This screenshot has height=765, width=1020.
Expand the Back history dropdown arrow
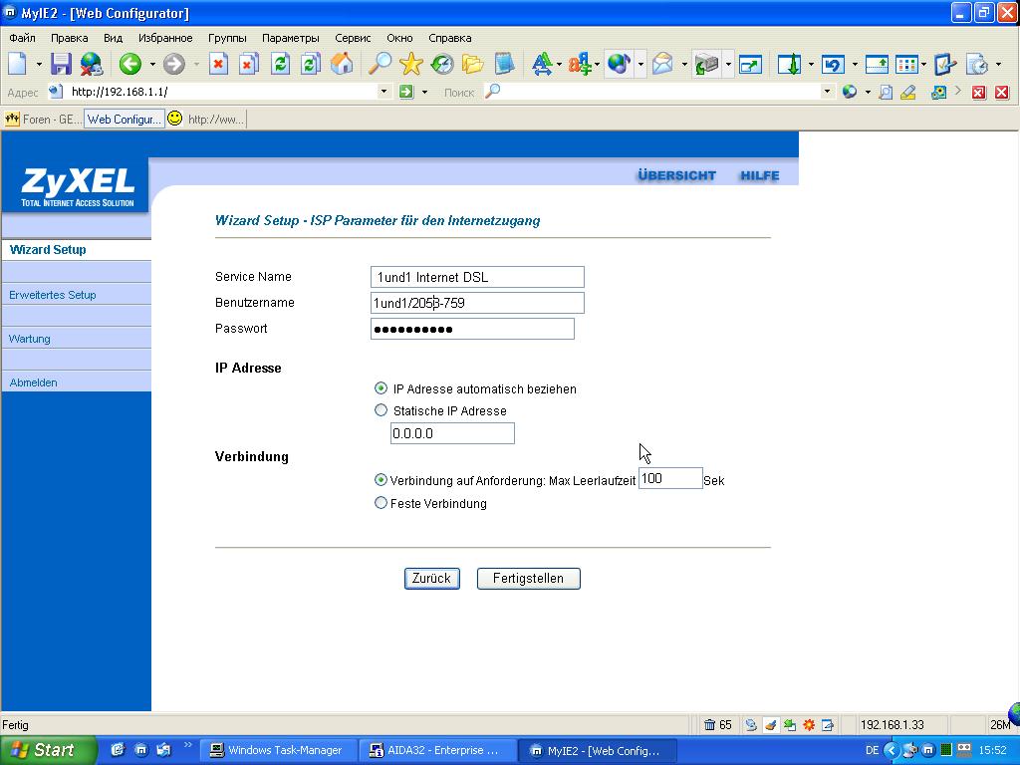click(152, 65)
